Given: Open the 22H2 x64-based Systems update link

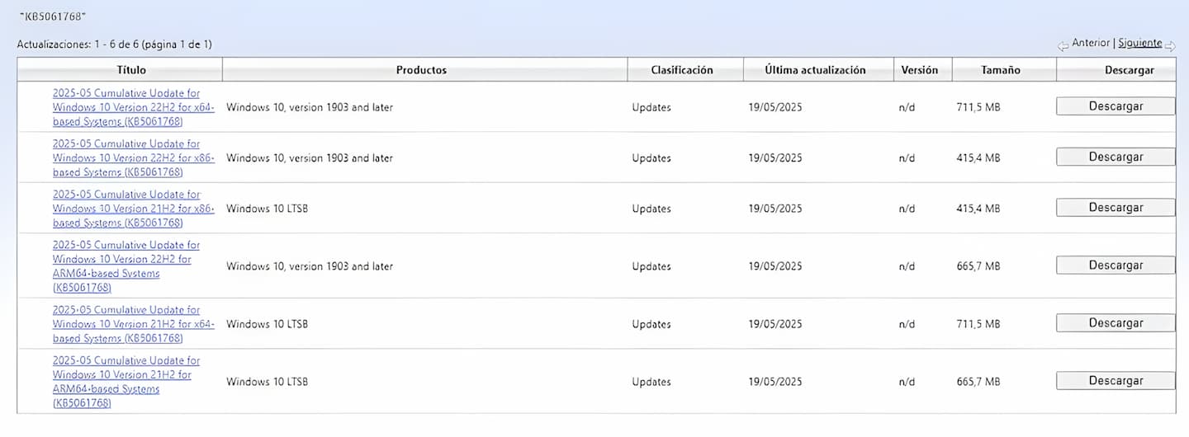Looking at the screenshot, I should (x=133, y=107).
